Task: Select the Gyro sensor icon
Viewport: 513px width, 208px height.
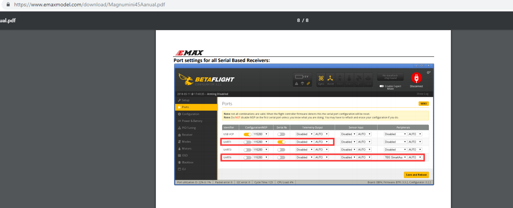Action: point(321,79)
